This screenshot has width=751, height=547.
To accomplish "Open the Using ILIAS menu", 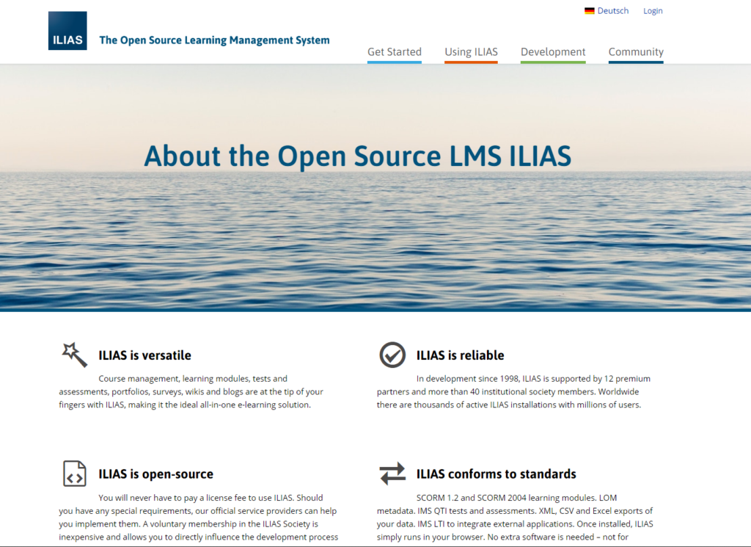I will pos(472,52).
